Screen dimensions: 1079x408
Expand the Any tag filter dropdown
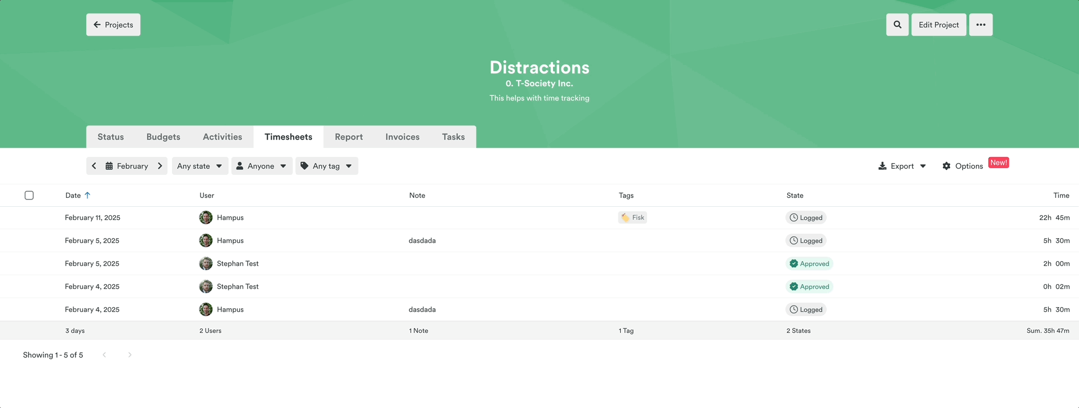point(327,166)
